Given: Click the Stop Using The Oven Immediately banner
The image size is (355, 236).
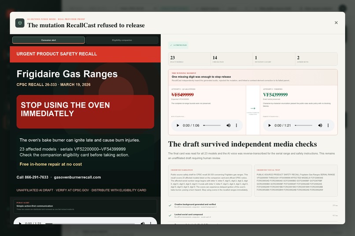Looking at the screenshot, I should point(85,112).
